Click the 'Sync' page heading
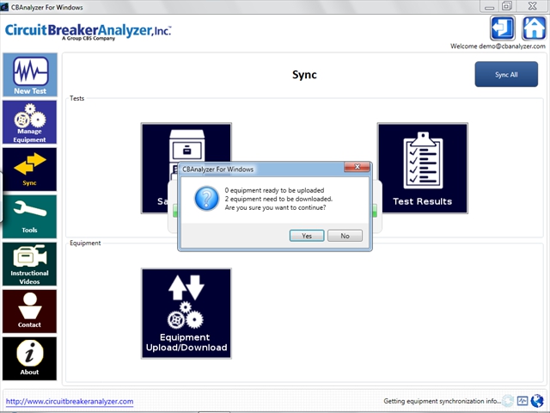 [304, 75]
